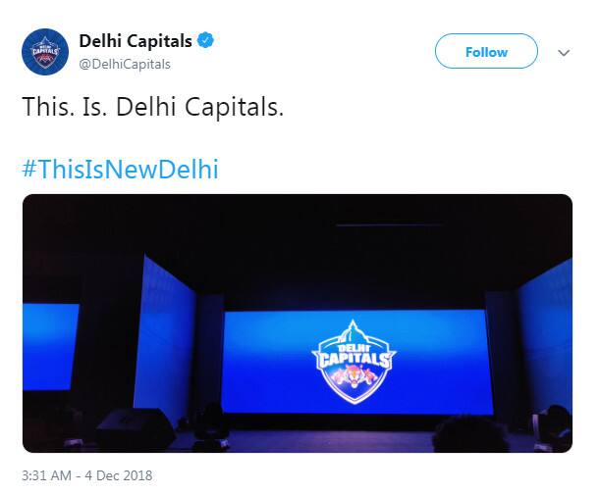
Task: Click the tweet text This. Is. Delhi Capitals.
Action: [153, 107]
